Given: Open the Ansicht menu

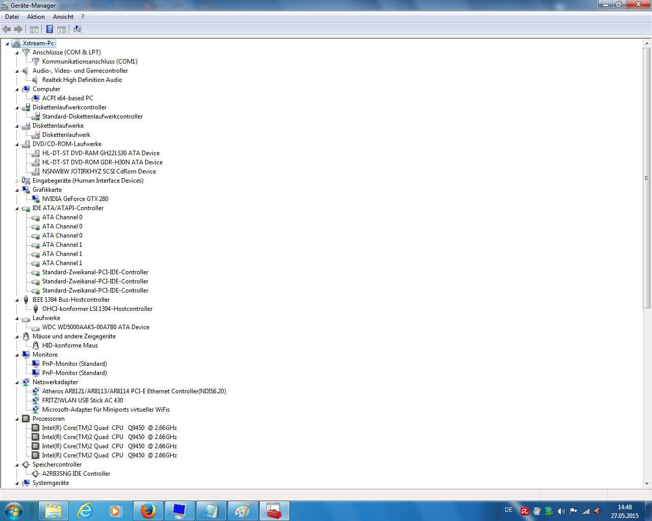Looking at the screenshot, I should 63,17.
